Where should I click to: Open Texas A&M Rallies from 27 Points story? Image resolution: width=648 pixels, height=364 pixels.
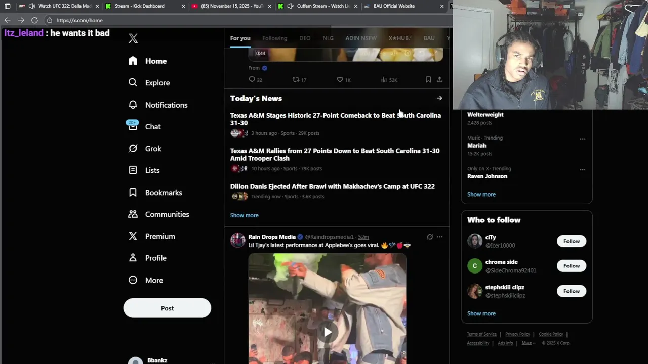pos(335,154)
